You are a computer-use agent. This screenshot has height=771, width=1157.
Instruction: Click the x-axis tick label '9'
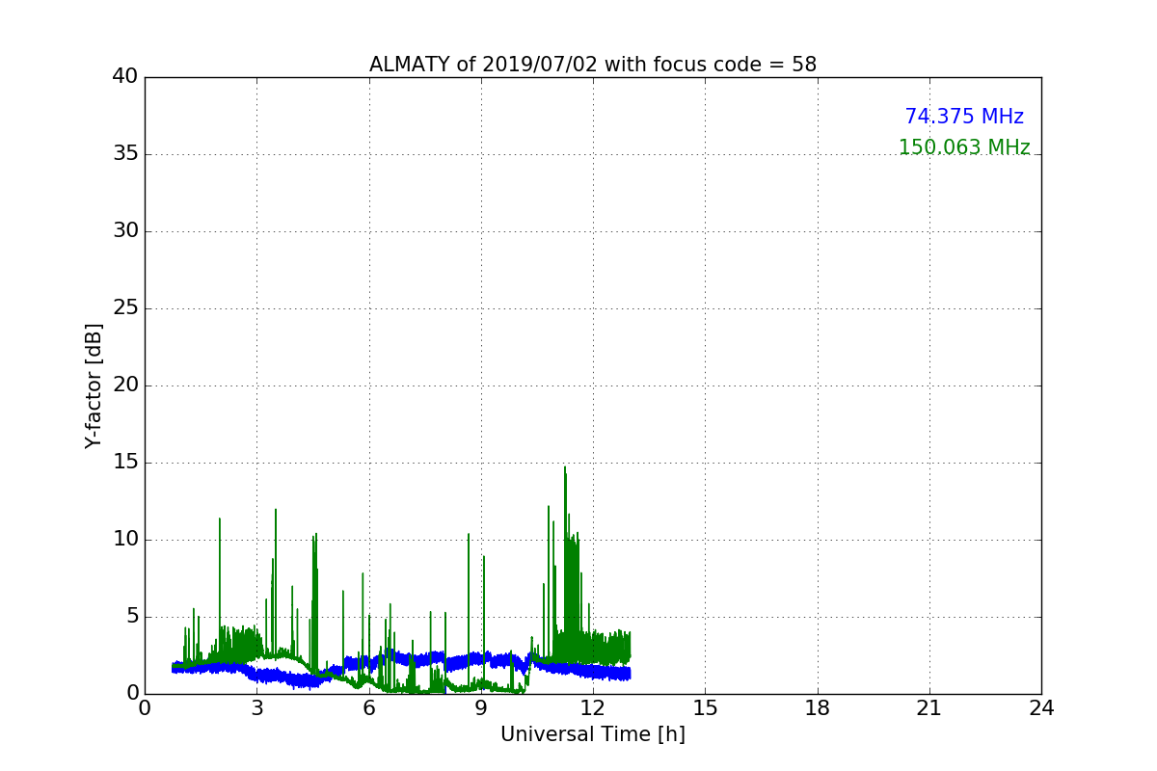point(481,708)
